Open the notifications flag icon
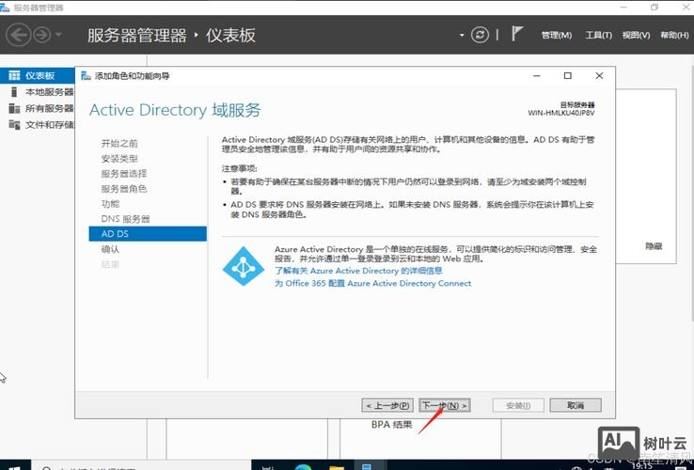The image size is (694, 470). [x=517, y=34]
